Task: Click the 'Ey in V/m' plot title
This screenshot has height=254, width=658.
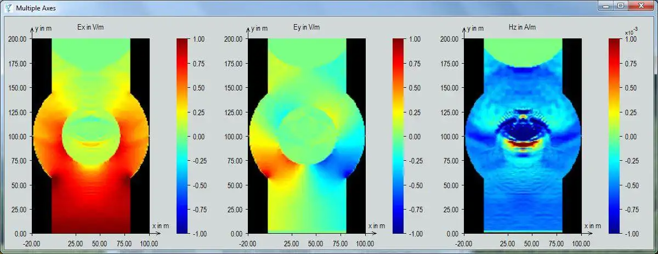Action: [x=307, y=27]
